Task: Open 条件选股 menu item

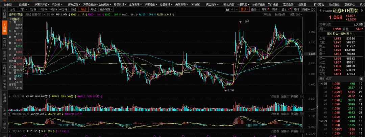Action: point(273,4)
